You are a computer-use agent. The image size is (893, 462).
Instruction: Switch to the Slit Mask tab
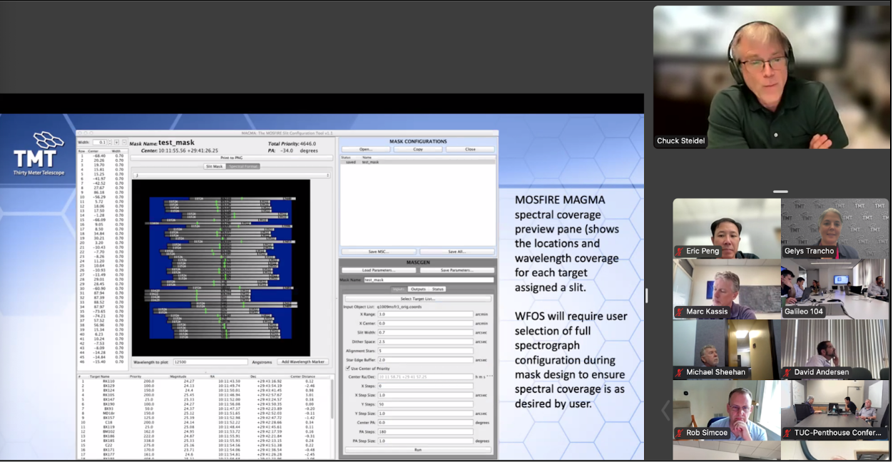pyautogui.click(x=214, y=166)
